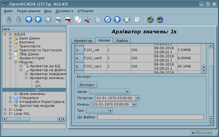Start the periodic update play icon
Viewport: 219px width, 137px height.
[117, 20]
